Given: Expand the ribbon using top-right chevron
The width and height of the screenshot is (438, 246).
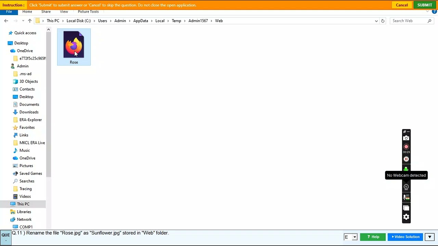Looking at the screenshot, I should (427, 12).
